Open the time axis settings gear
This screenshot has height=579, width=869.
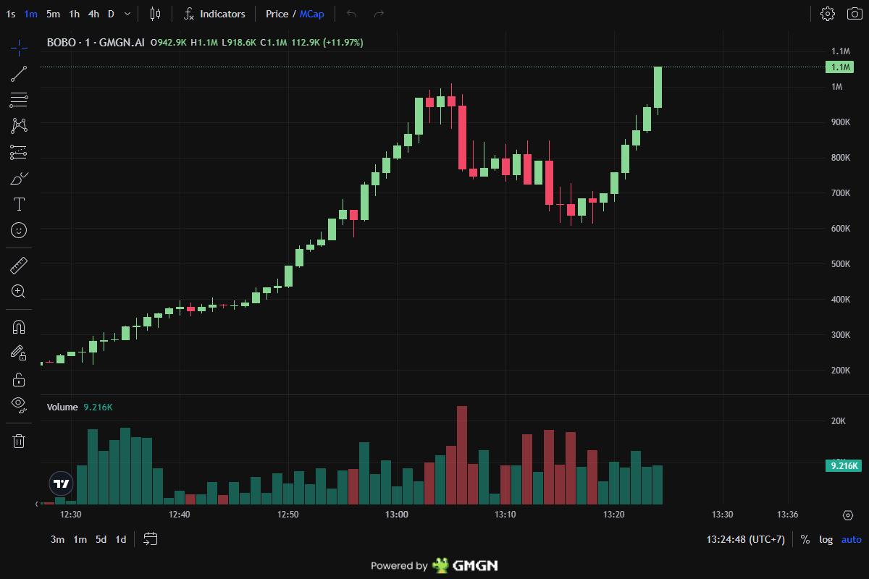click(x=848, y=515)
